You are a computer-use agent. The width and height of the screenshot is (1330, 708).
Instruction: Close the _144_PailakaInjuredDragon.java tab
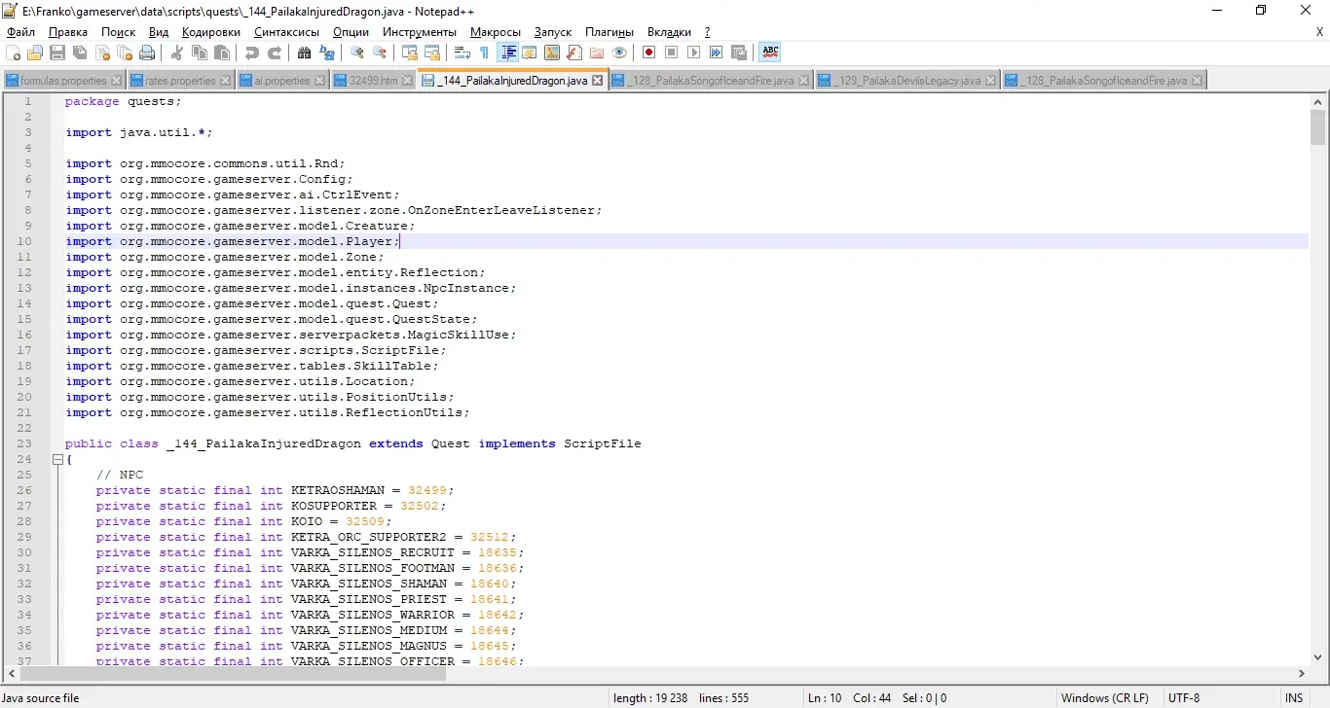(x=597, y=81)
